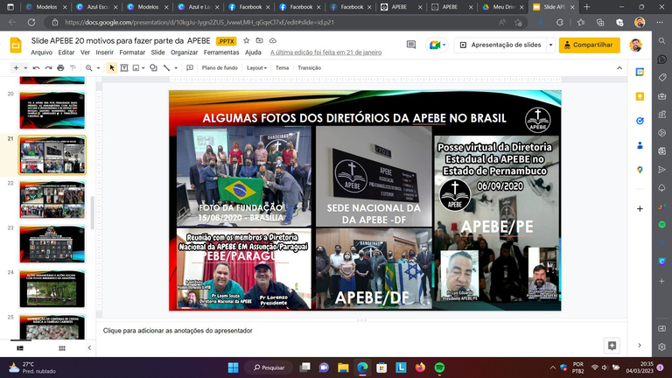
Task: Click the Print icon
Action: coord(60,67)
